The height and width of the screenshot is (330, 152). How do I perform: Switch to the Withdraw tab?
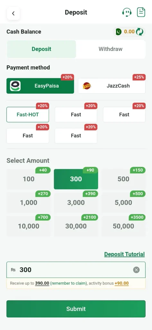click(111, 49)
